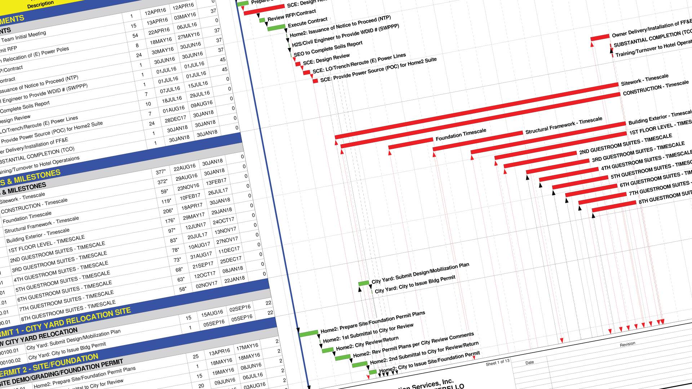This screenshot has height=389, width=692.
Task: Click 'Team Initial Meeting' in the description column
Action: [x=24, y=37]
